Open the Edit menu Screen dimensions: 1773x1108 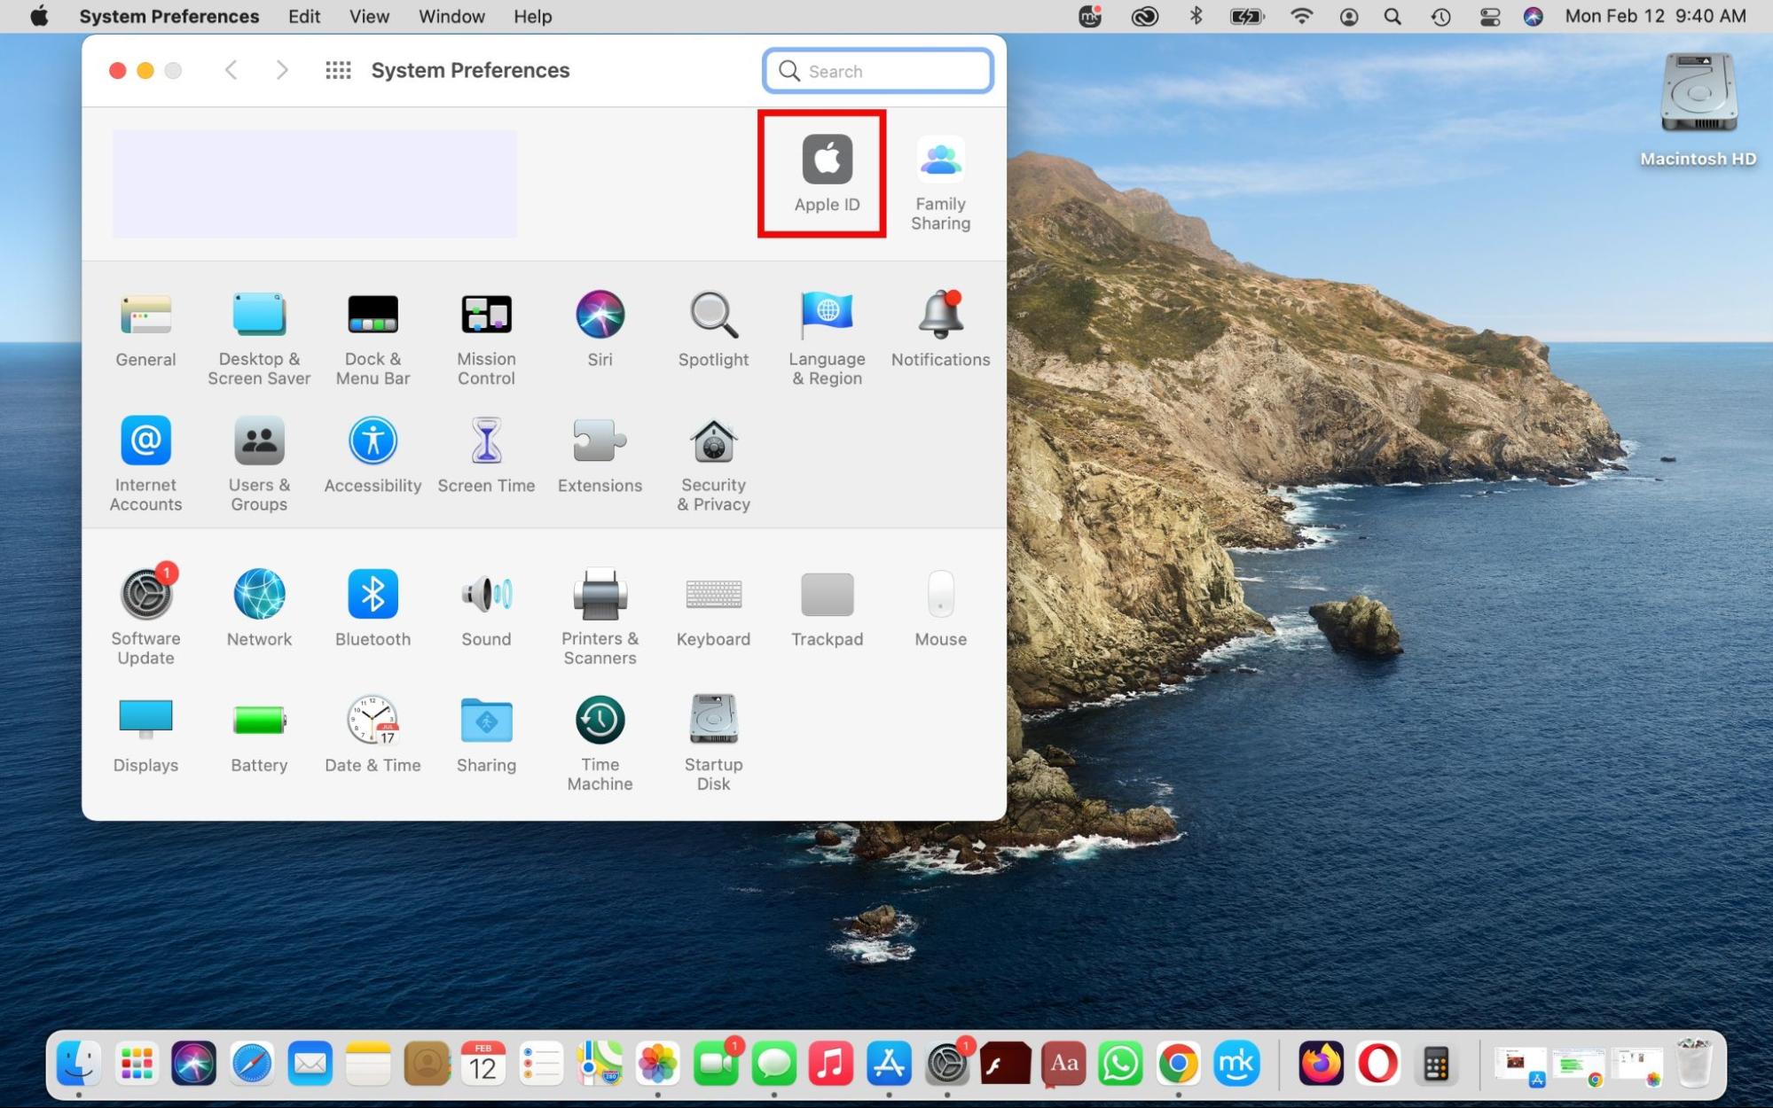[303, 16]
